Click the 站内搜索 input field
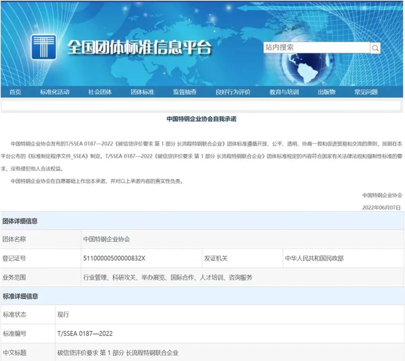405x361 pixels. [315, 48]
